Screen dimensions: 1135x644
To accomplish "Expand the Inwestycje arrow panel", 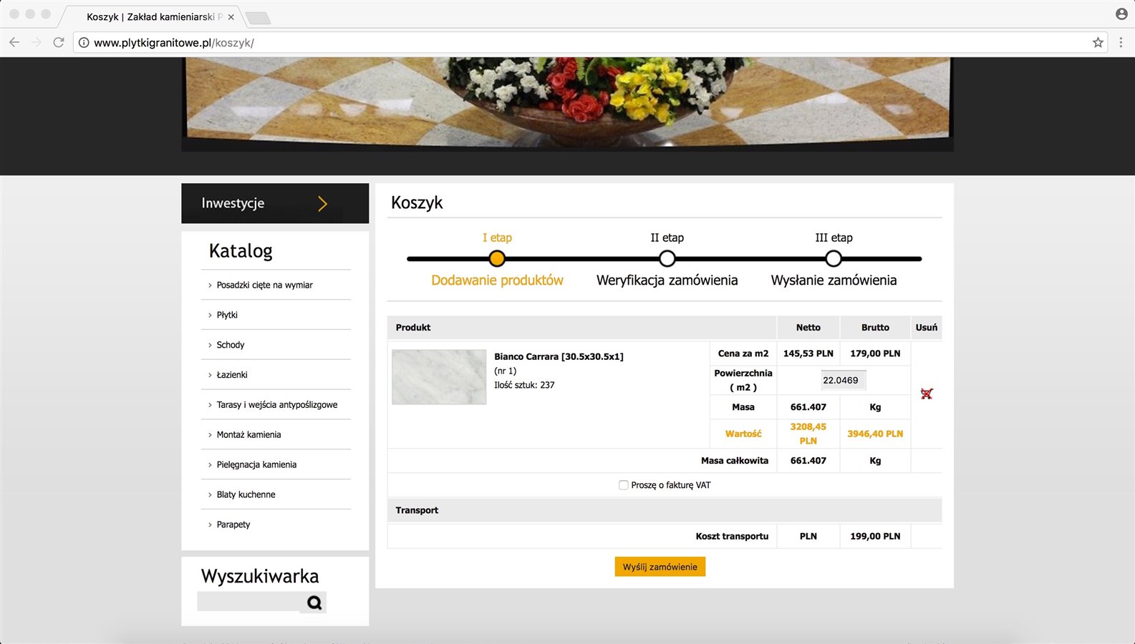I will point(322,204).
